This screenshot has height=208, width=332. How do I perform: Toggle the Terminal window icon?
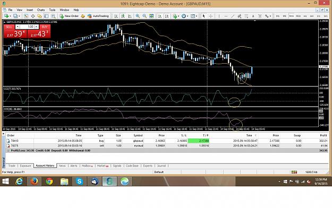tap(46, 16)
